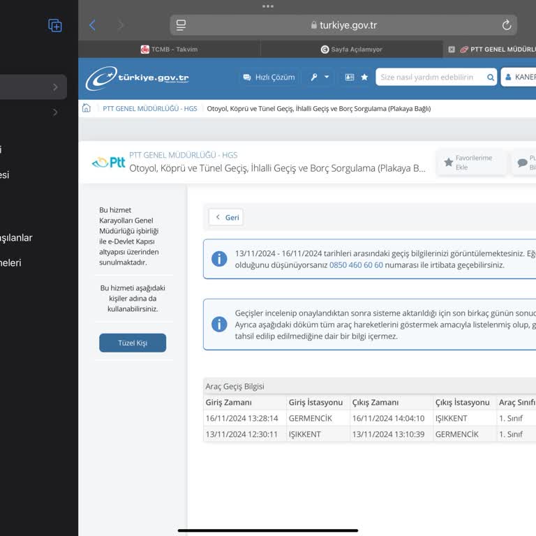Open the page reader menu icon in address bar
536x536 pixels.
181,25
